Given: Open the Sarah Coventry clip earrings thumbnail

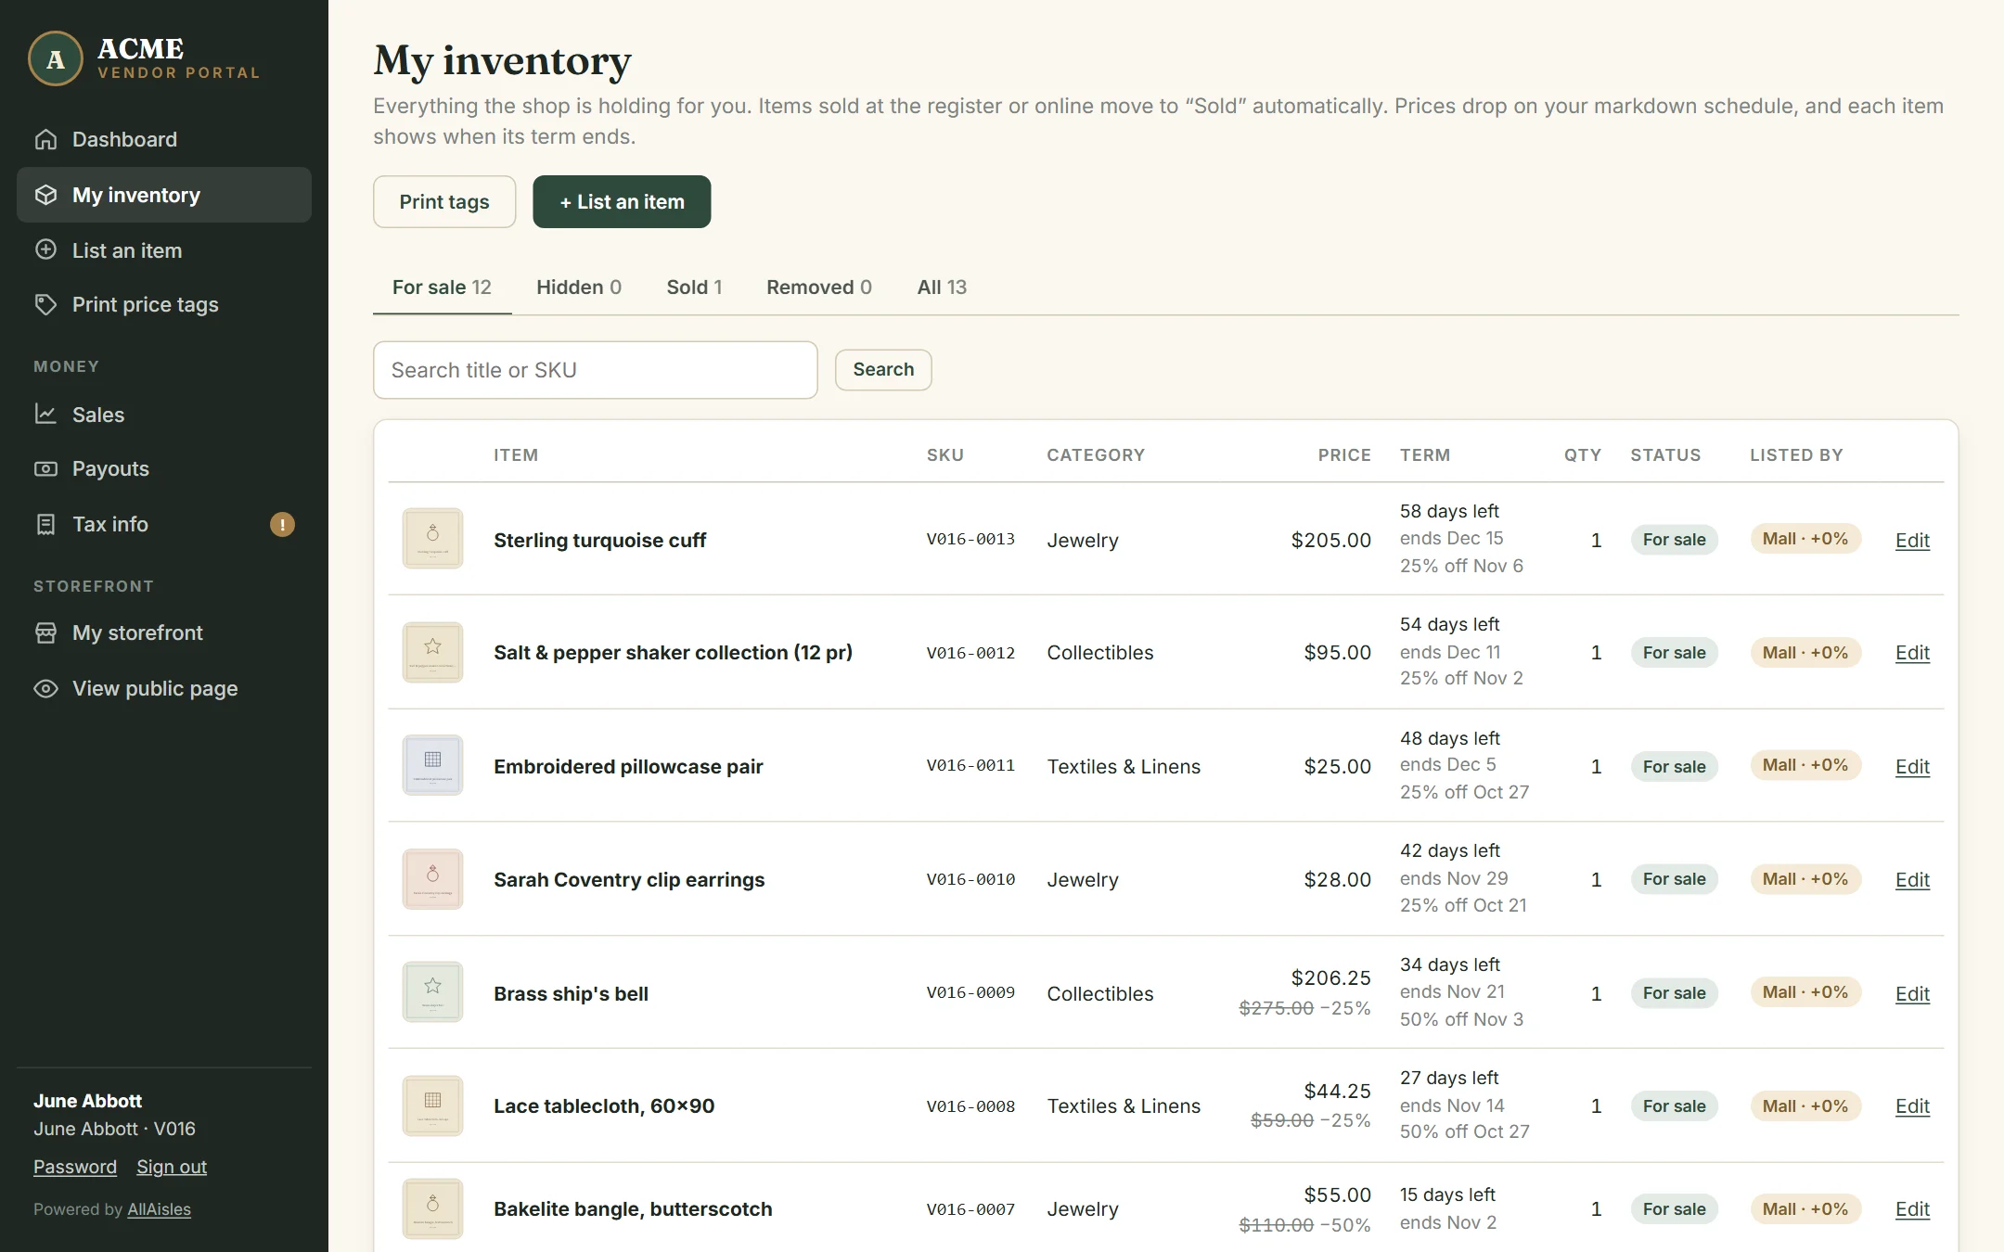Looking at the screenshot, I should 432,879.
